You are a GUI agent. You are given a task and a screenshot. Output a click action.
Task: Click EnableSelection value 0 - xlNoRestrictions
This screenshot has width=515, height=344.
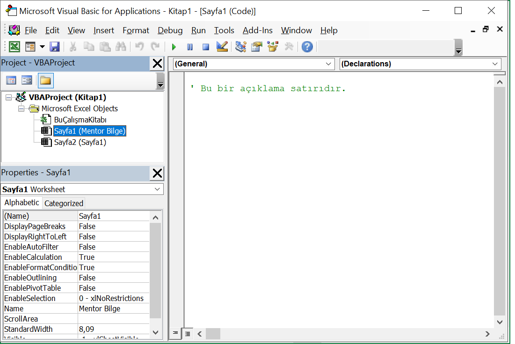click(114, 298)
